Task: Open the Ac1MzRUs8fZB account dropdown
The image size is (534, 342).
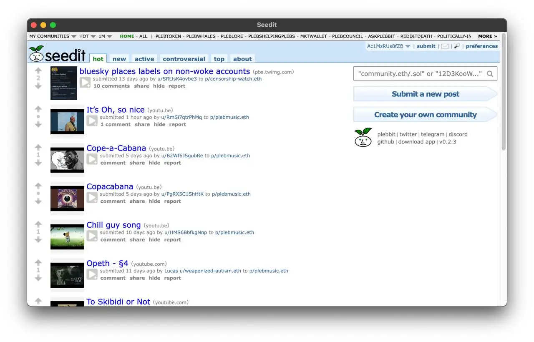Action: coord(388,46)
